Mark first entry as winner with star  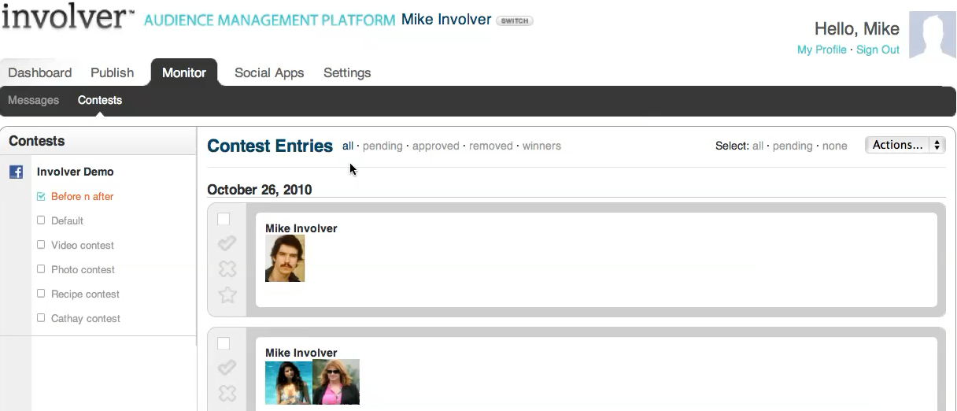[227, 295]
